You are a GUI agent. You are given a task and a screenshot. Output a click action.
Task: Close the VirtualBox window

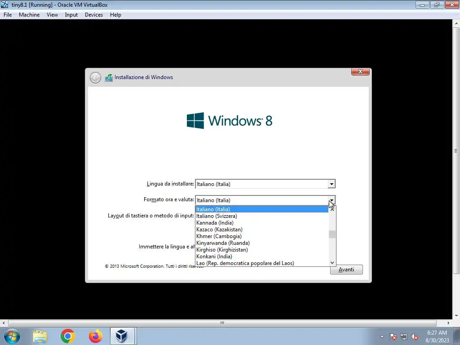coord(452,4)
